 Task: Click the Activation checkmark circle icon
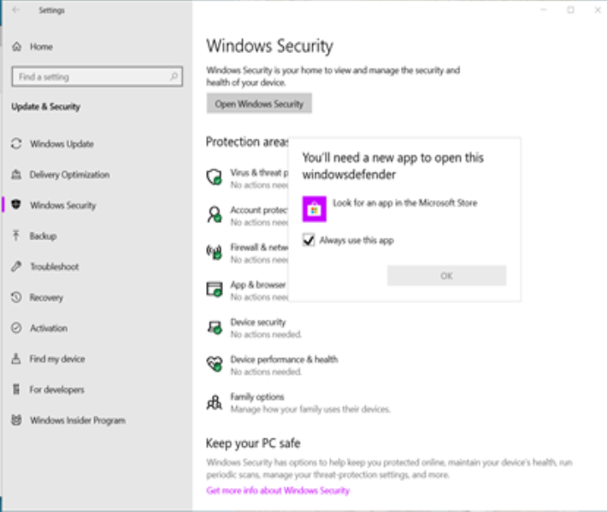point(16,327)
